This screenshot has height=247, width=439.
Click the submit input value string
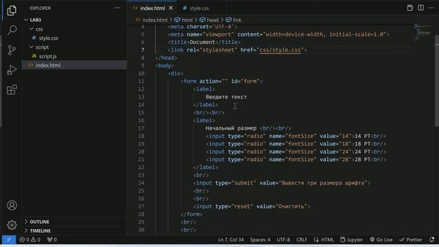(323, 183)
